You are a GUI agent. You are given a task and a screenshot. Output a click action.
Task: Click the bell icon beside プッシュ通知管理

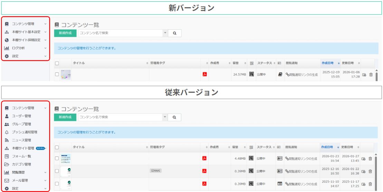click(7, 132)
